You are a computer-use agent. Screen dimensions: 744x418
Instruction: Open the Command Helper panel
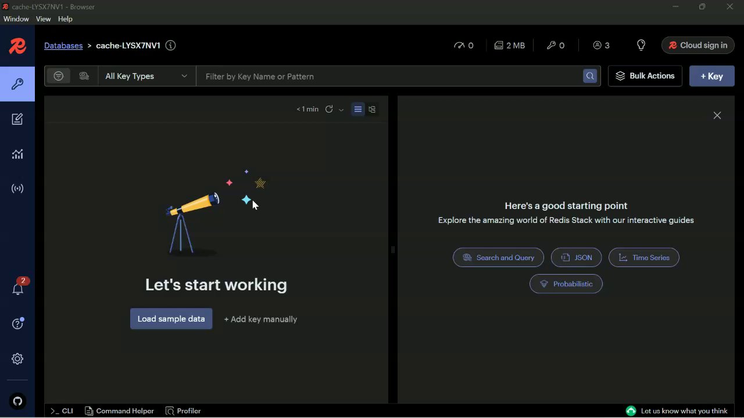coord(119,411)
